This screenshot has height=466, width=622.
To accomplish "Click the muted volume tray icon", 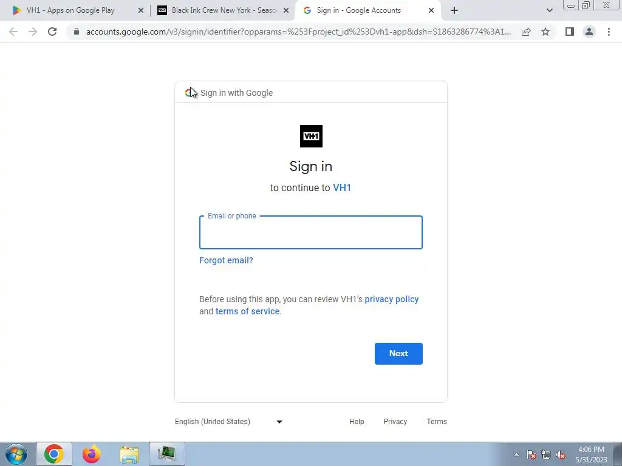I will (x=561, y=454).
